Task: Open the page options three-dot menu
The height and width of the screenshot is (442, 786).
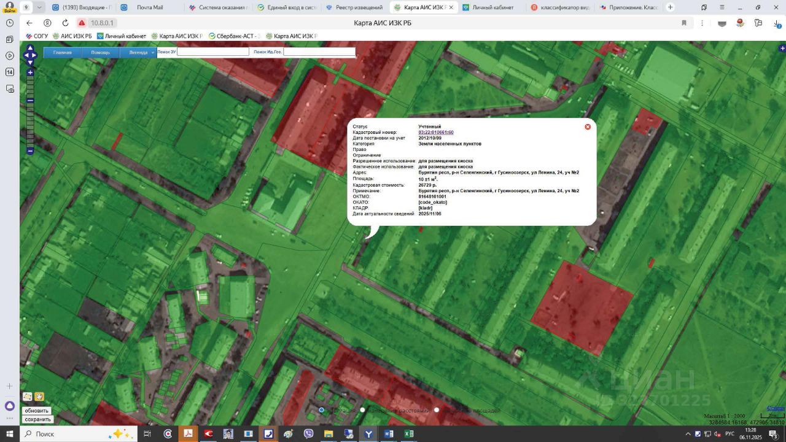Action: click(702, 23)
